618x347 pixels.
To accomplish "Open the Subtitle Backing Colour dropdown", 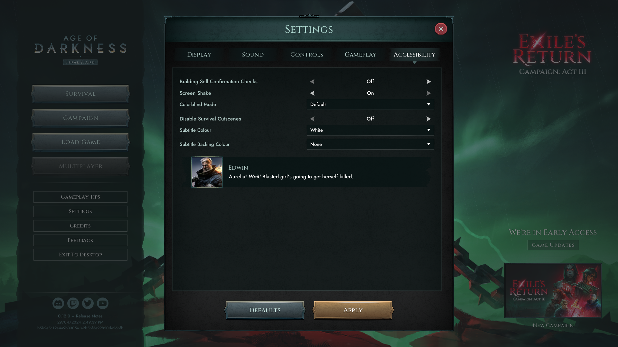I will pos(370,144).
